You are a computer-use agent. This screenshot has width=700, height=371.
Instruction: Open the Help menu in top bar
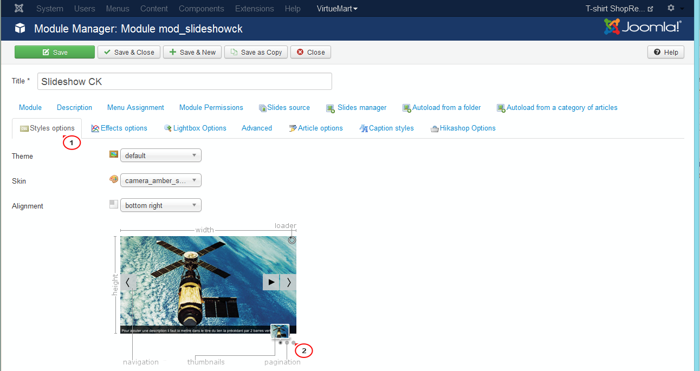pos(293,9)
